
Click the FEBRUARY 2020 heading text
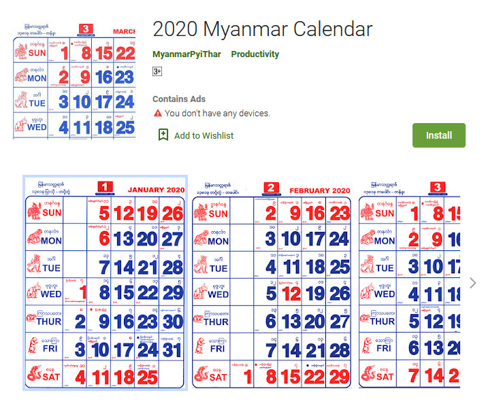pyautogui.click(x=320, y=191)
